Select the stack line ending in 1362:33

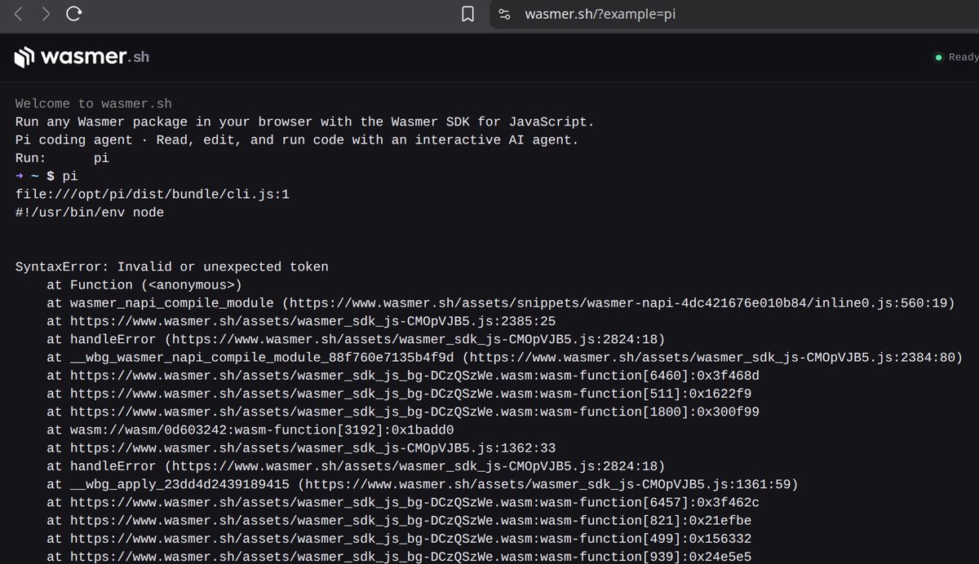[302, 447]
